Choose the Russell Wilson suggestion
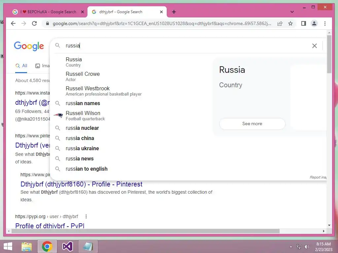 [x=131, y=116]
